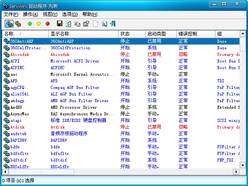This screenshot has height=186, width=248.
Task: Sort by the 组 column header
Action: point(227,34)
